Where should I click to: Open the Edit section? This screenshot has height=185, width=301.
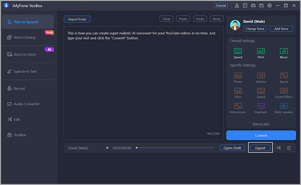click(x=28, y=119)
